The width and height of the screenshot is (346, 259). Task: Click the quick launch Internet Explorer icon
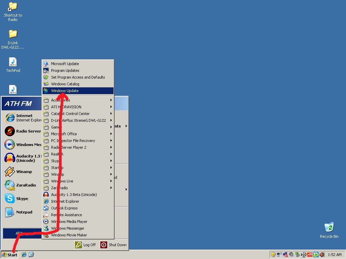pyautogui.click(x=24, y=255)
